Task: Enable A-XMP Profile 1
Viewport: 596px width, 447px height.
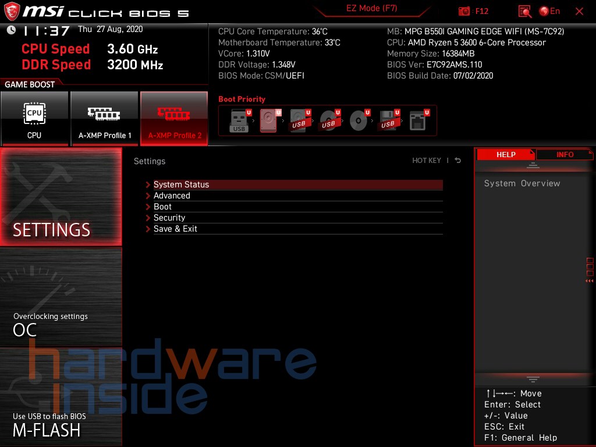Action: click(105, 118)
